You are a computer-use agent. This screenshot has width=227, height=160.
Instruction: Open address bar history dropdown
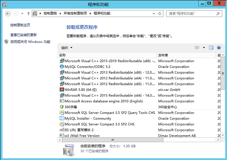click(154, 14)
